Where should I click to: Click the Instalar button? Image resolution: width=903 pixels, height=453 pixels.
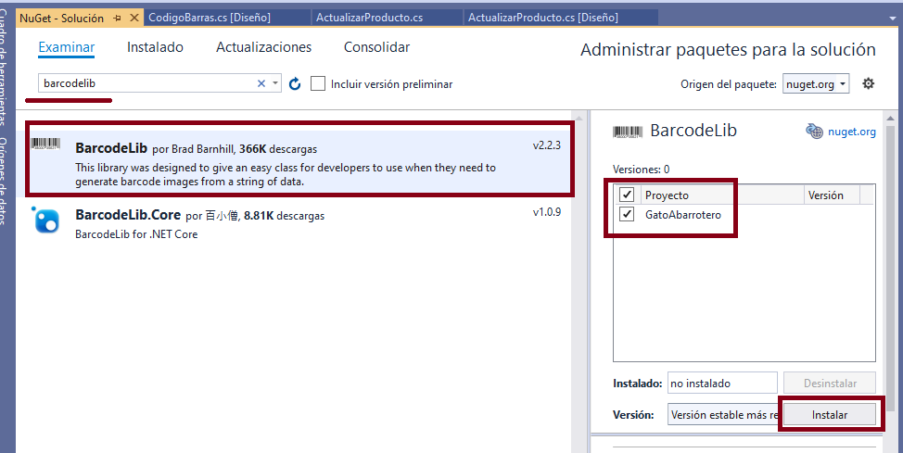(x=829, y=414)
